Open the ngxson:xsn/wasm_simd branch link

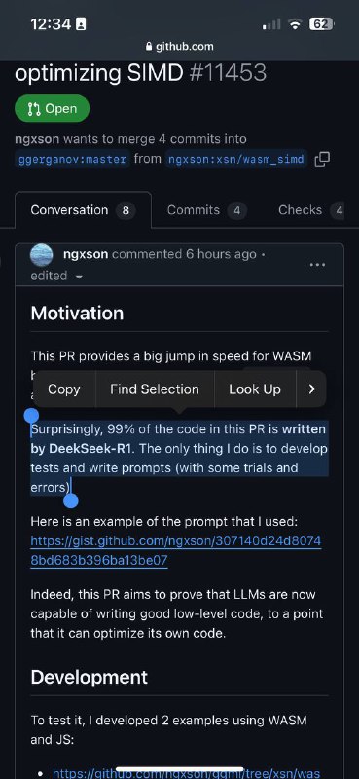coord(236,160)
